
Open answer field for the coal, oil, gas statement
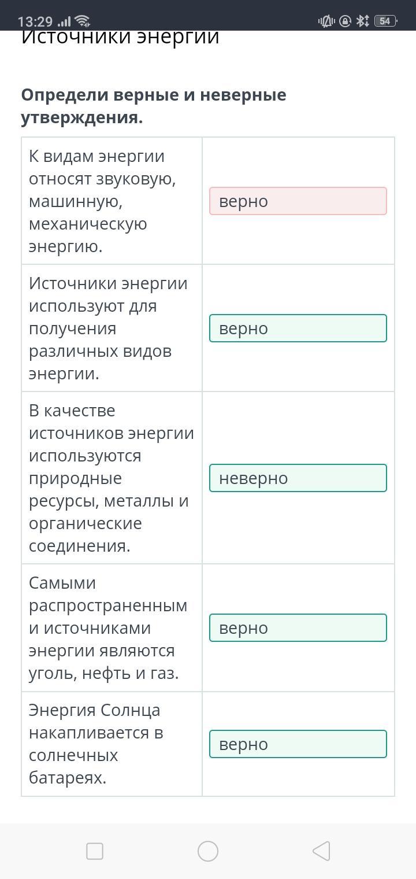point(298,628)
